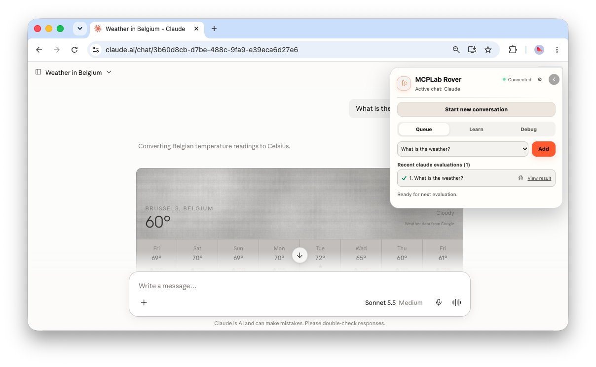The width and height of the screenshot is (596, 367).
Task: Select the Weather in Belgium - Claude tab
Action: [x=146, y=29]
